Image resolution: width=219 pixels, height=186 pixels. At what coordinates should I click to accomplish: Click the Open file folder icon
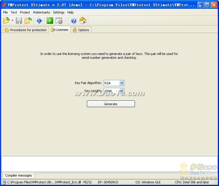point(6,21)
